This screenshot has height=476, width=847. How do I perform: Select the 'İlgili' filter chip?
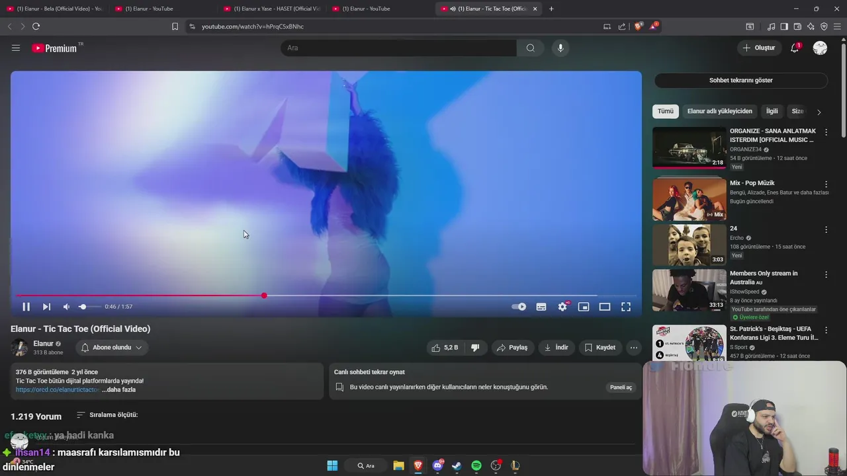coord(772,111)
